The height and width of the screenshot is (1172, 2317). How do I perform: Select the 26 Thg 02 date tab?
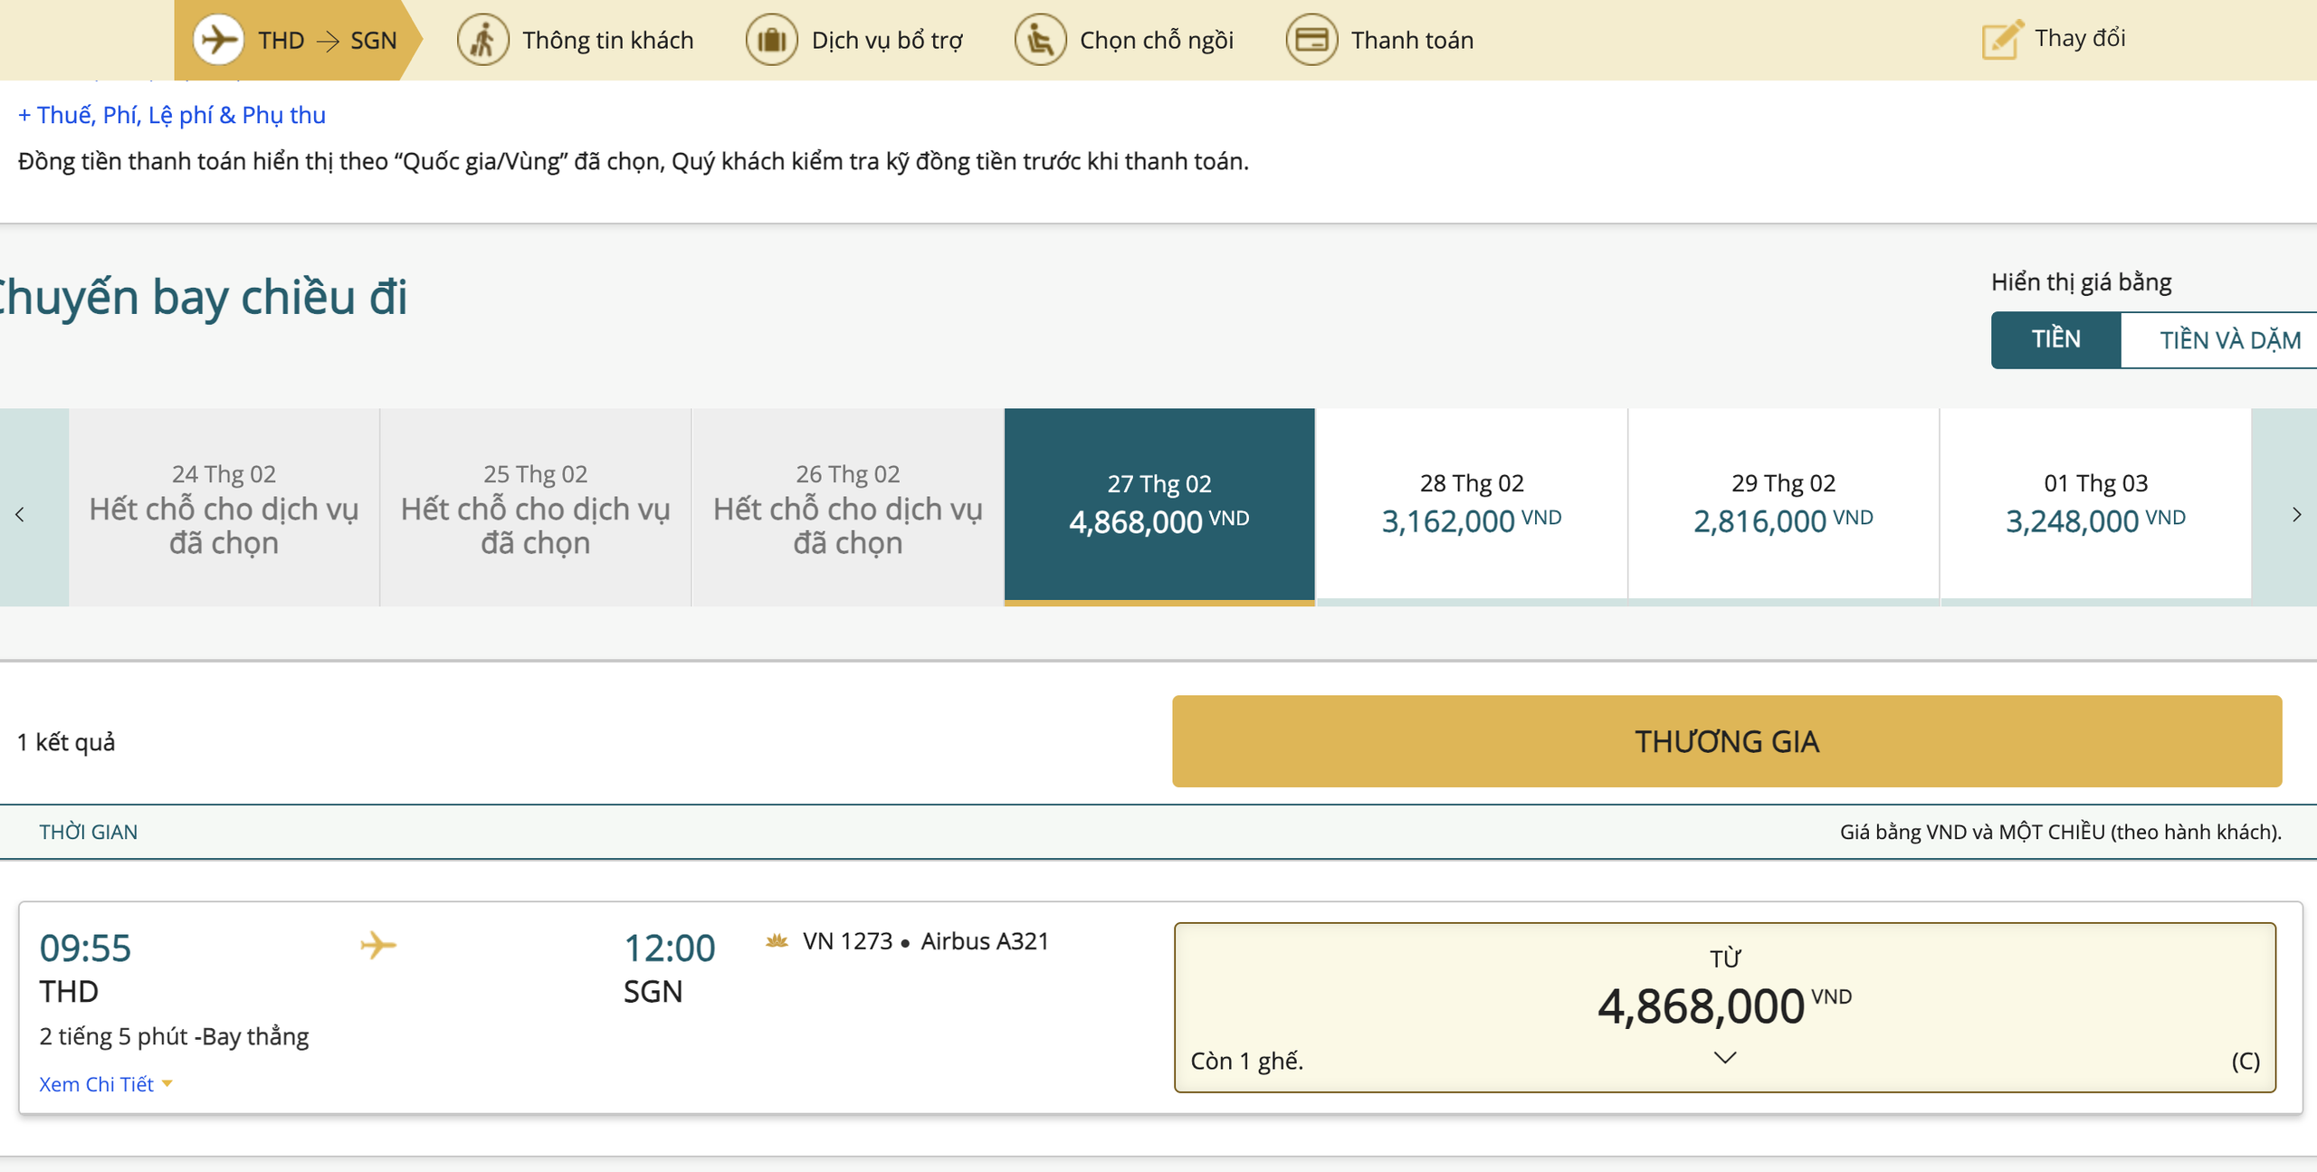pos(848,507)
